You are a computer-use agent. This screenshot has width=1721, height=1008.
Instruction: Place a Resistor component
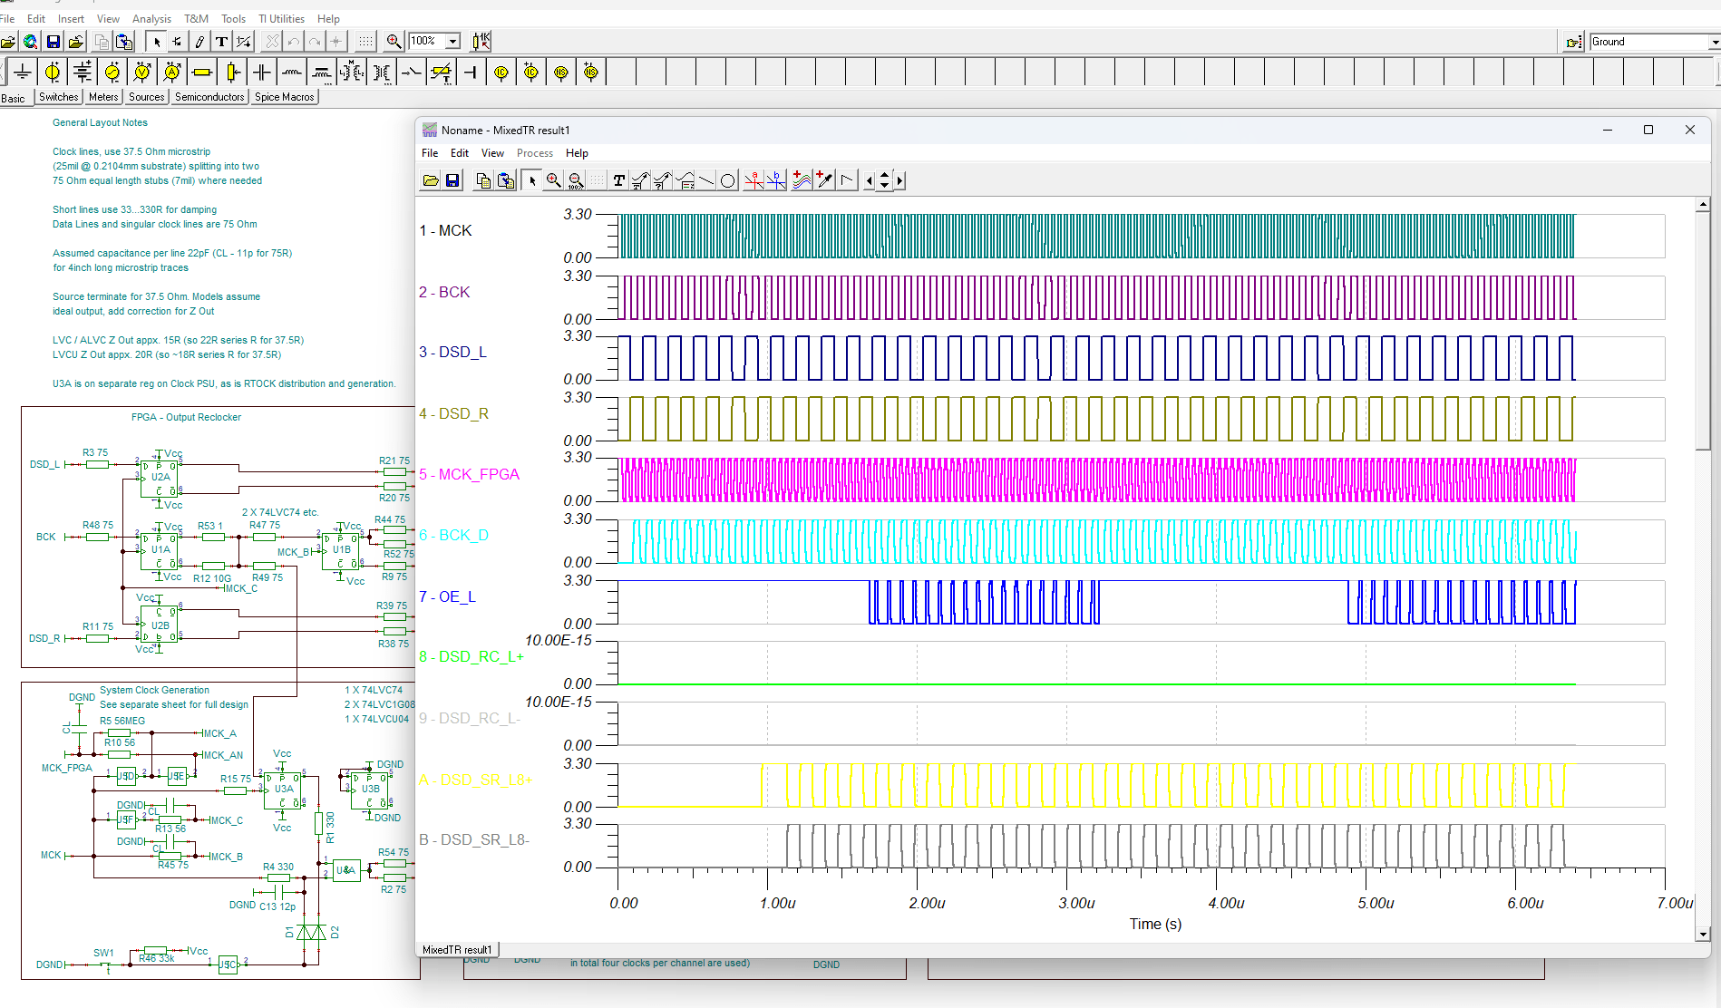pyautogui.click(x=202, y=73)
